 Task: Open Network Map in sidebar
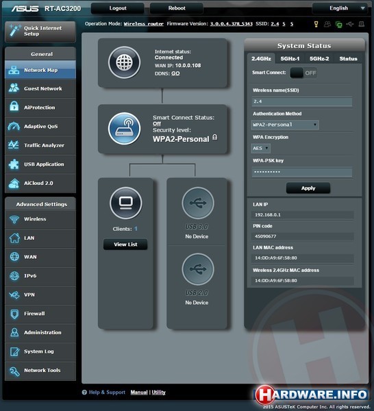point(40,70)
